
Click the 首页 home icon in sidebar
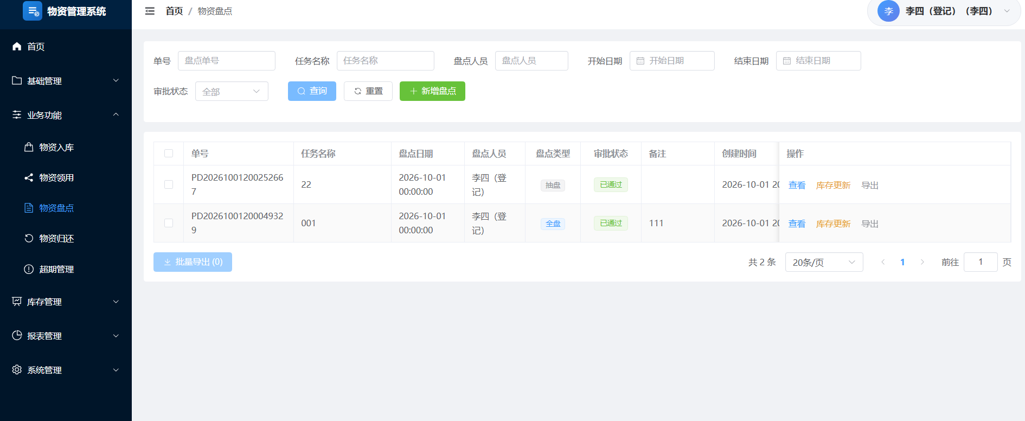[x=17, y=47]
